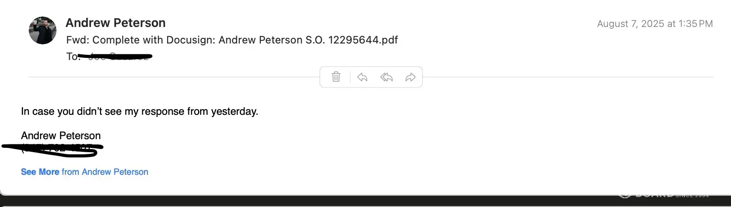Click the 12295644.pdf filename in subject
Screen dimensions: 731x207
pyautogui.click(x=363, y=40)
